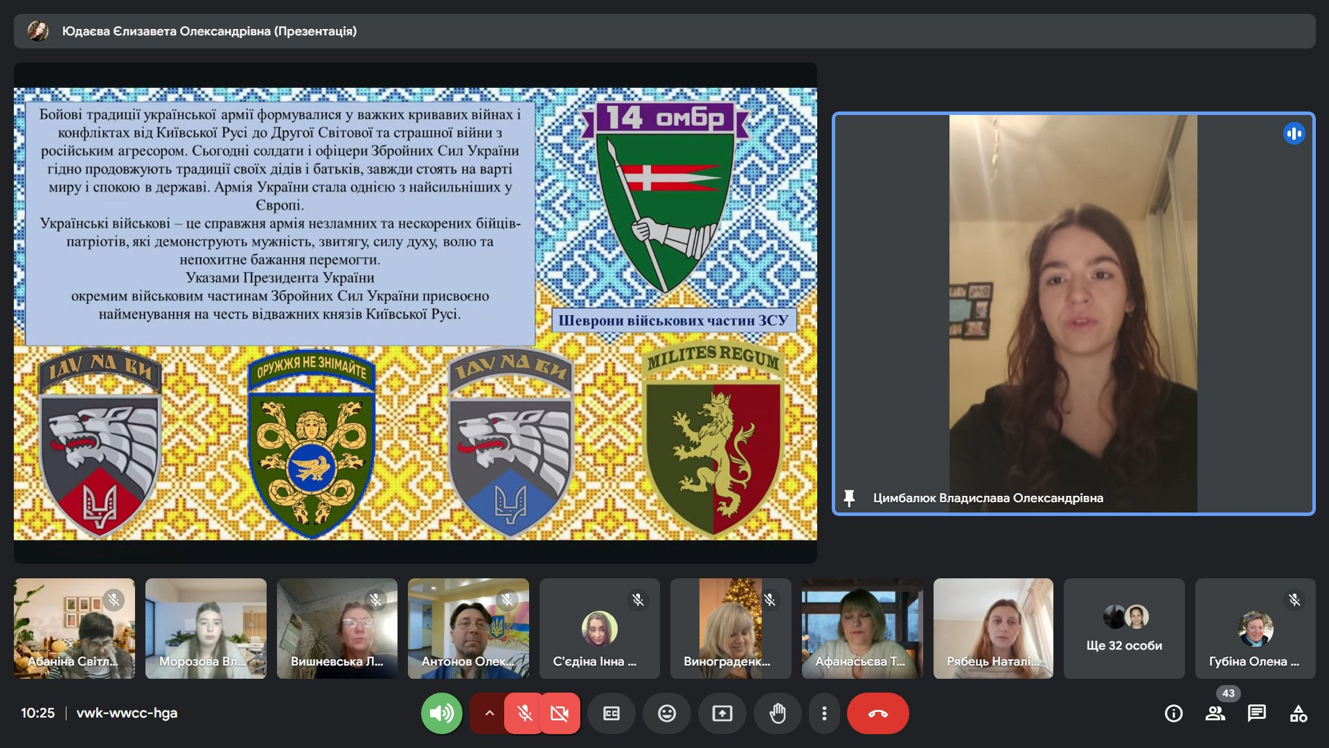Unmute your microphone in the toolbar
The image size is (1329, 748).
(x=524, y=713)
